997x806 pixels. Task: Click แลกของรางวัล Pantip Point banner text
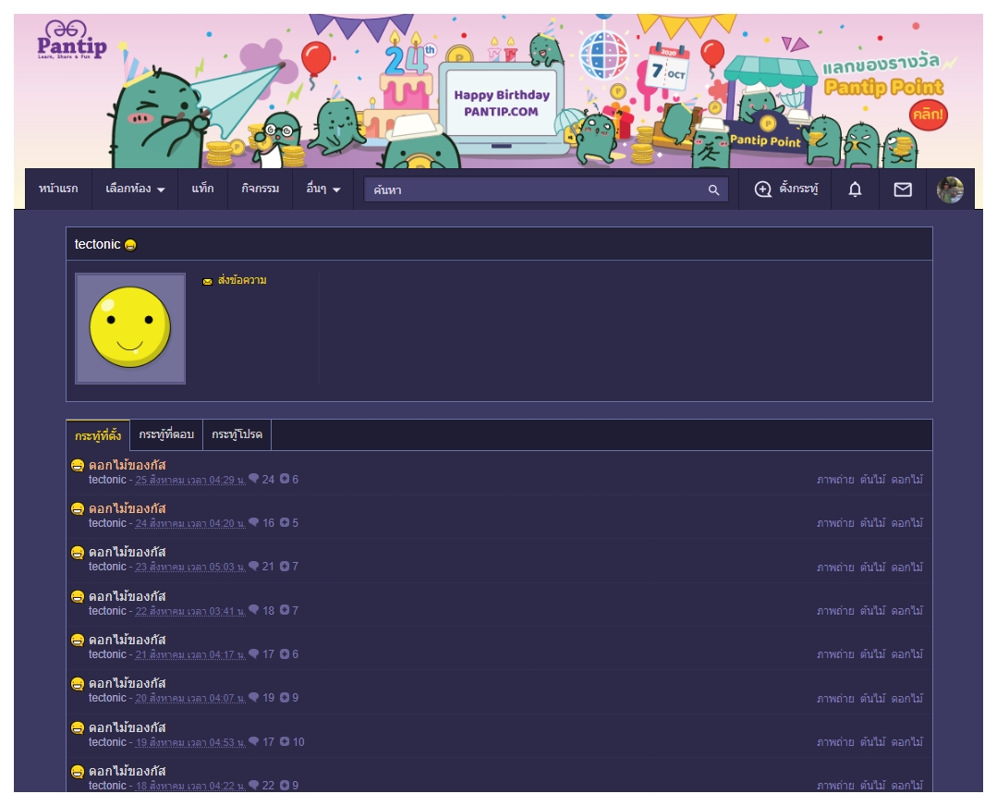(x=882, y=77)
